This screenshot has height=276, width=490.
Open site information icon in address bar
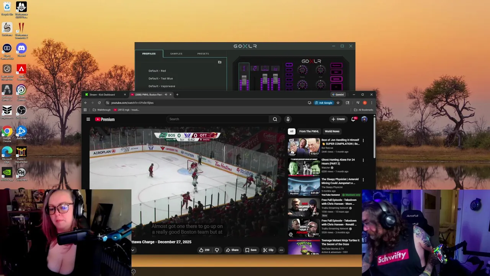107,103
